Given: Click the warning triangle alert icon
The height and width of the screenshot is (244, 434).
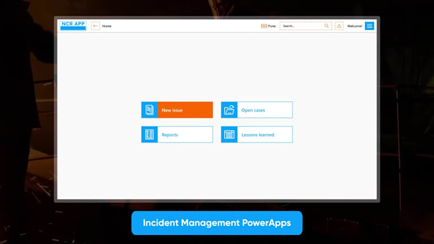Looking at the screenshot, I should pyautogui.click(x=339, y=26).
